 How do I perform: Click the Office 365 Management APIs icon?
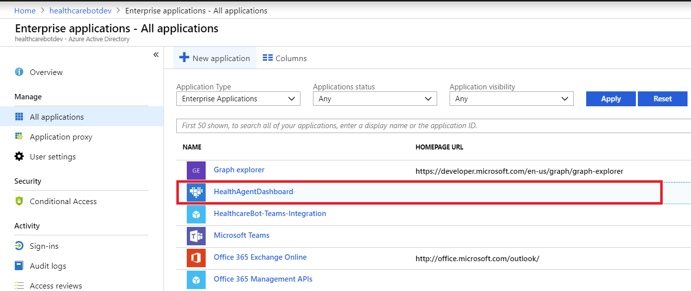196,280
